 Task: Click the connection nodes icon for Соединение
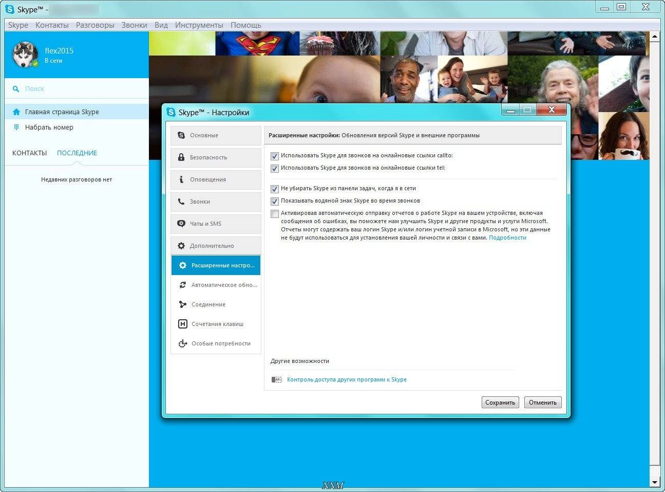click(182, 304)
